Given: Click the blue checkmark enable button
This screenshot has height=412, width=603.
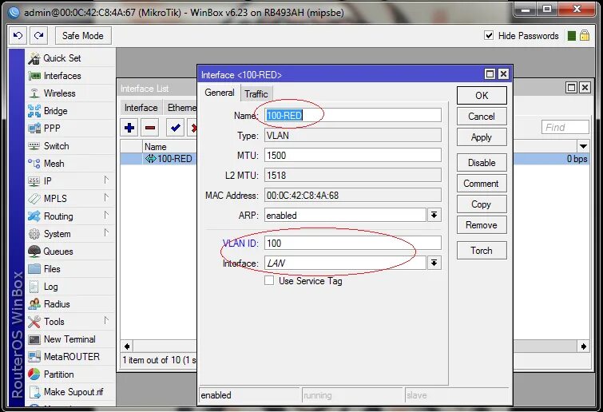Looking at the screenshot, I should (176, 128).
